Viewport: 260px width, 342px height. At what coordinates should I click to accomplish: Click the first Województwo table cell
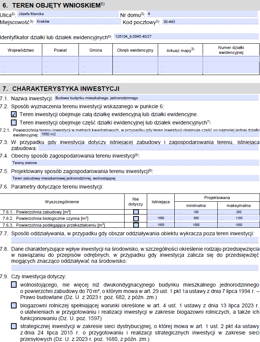(x=21, y=60)
